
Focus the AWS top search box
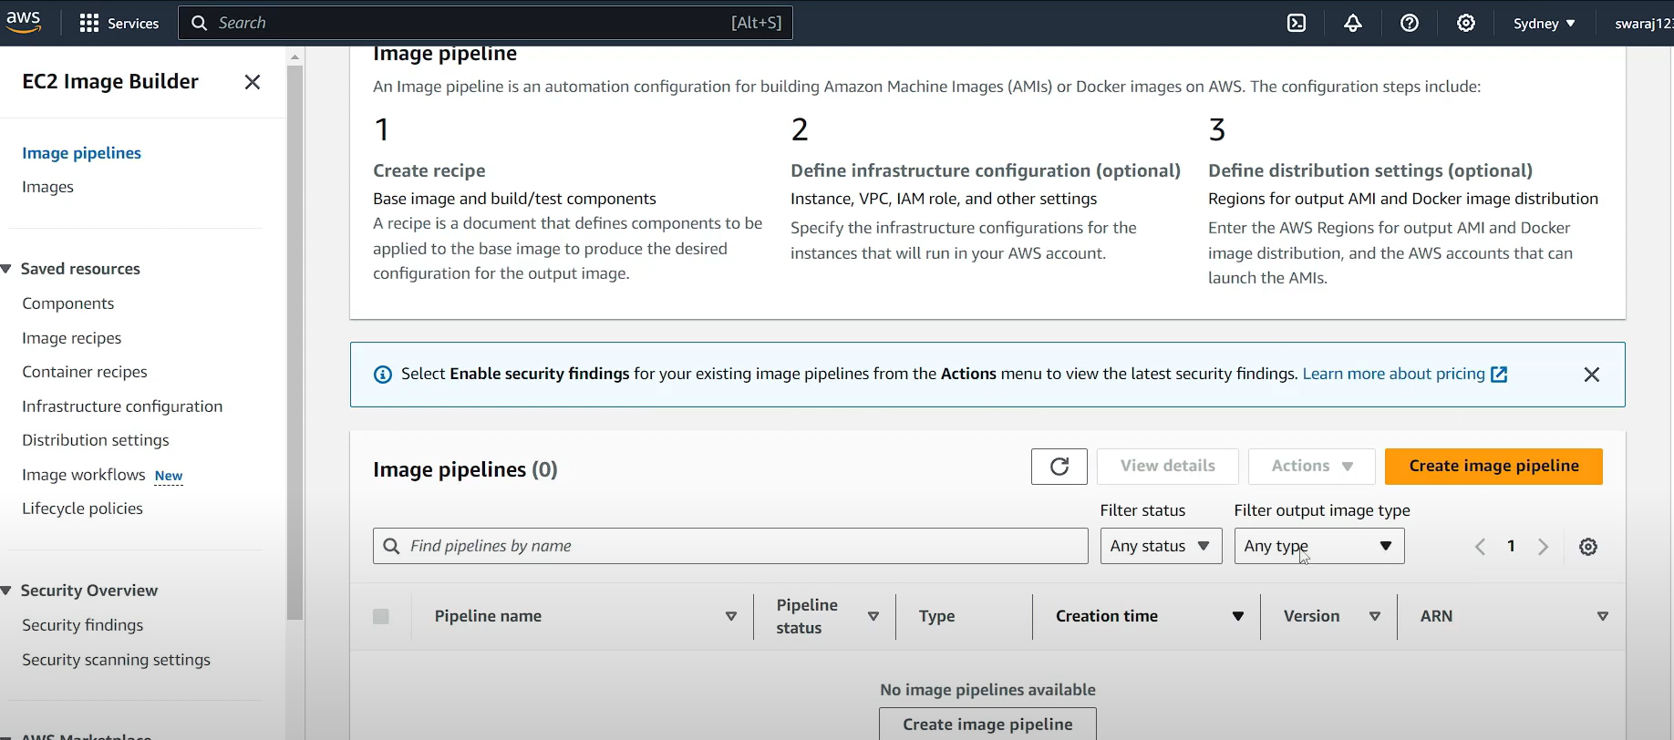(x=486, y=23)
